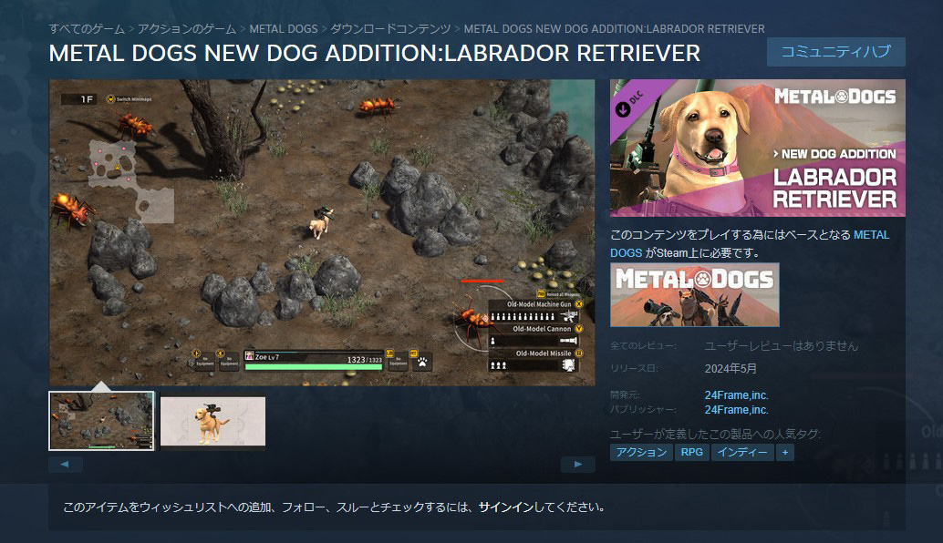This screenshot has width=943, height=543.
Task: Select the gameplay screenshot thumbnail
Action: click(101, 421)
